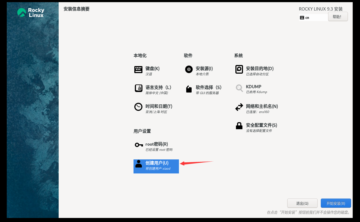The width and height of the screenshot is (360, 222).
Task: Open 键盘(K) configuration
Action: (152, 69)
